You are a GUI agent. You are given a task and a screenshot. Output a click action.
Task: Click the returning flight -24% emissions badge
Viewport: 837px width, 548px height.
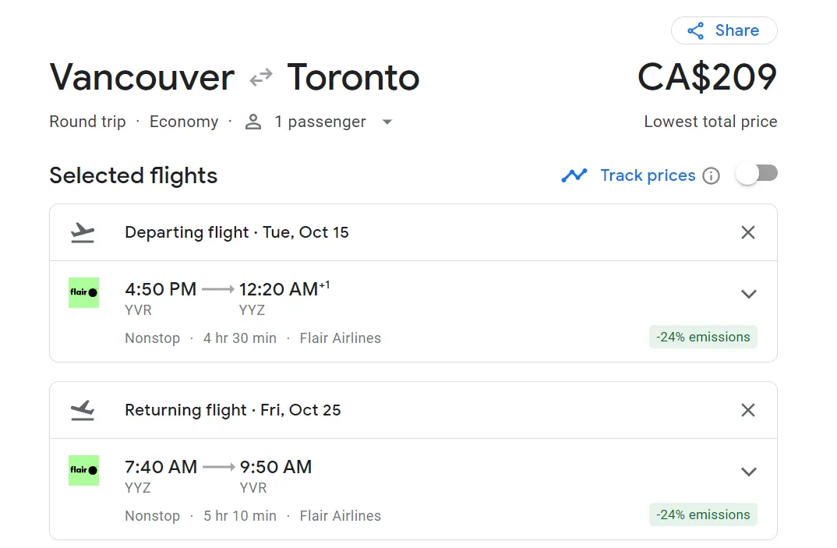(x=703, y=514)
